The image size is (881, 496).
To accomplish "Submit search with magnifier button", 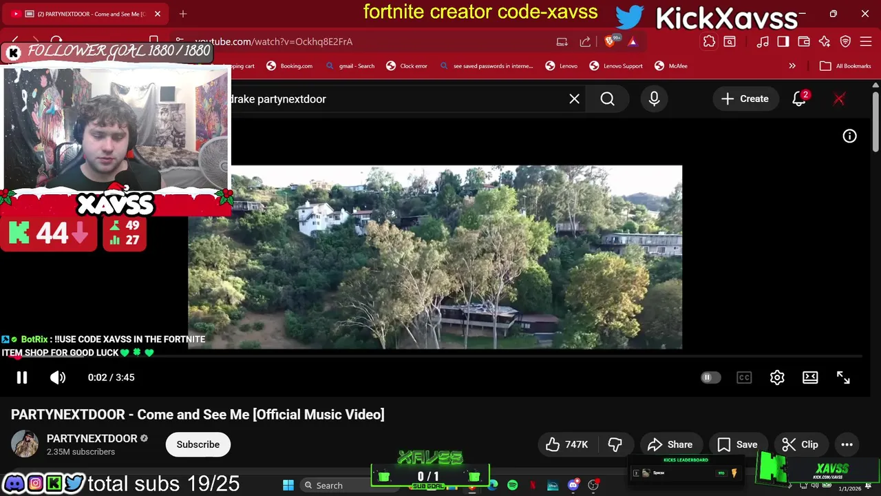I will pos(607,99).
